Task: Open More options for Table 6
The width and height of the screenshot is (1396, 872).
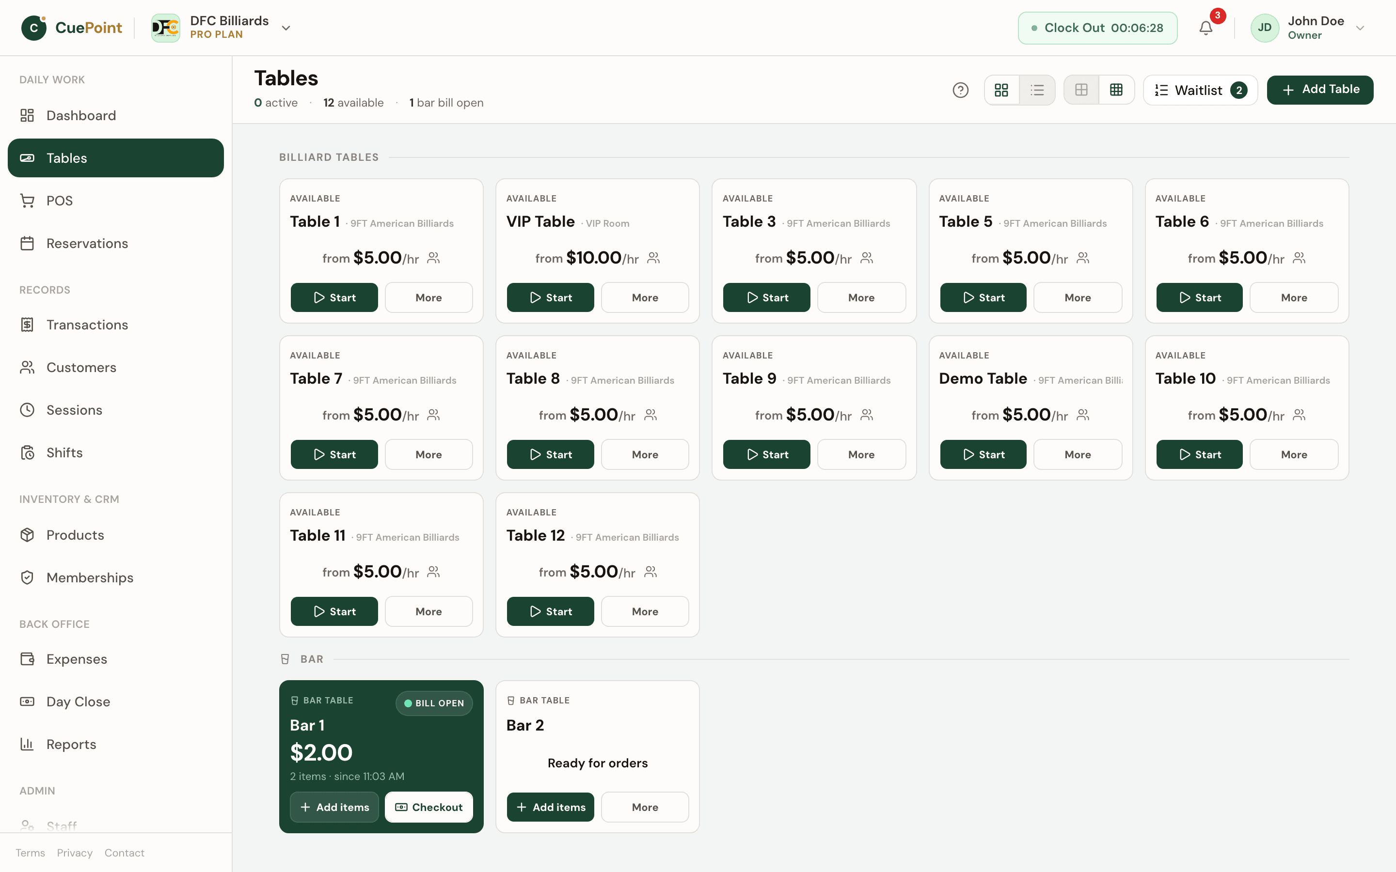Action: tap(1294, 297)
